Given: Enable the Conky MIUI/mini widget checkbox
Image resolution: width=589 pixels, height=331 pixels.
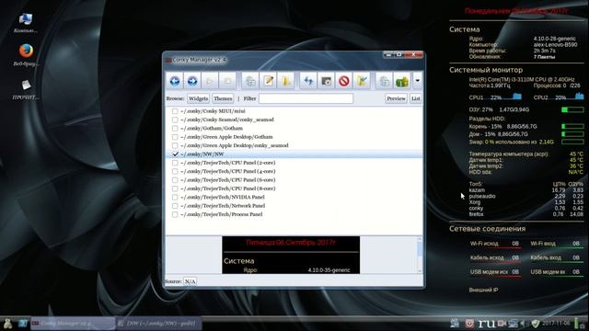Looking at the screenshot, I should pos(175,111).
